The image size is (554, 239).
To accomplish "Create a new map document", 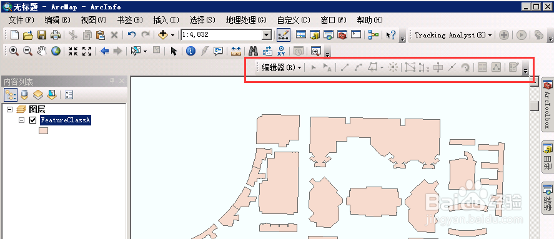I will click(14, 35).
